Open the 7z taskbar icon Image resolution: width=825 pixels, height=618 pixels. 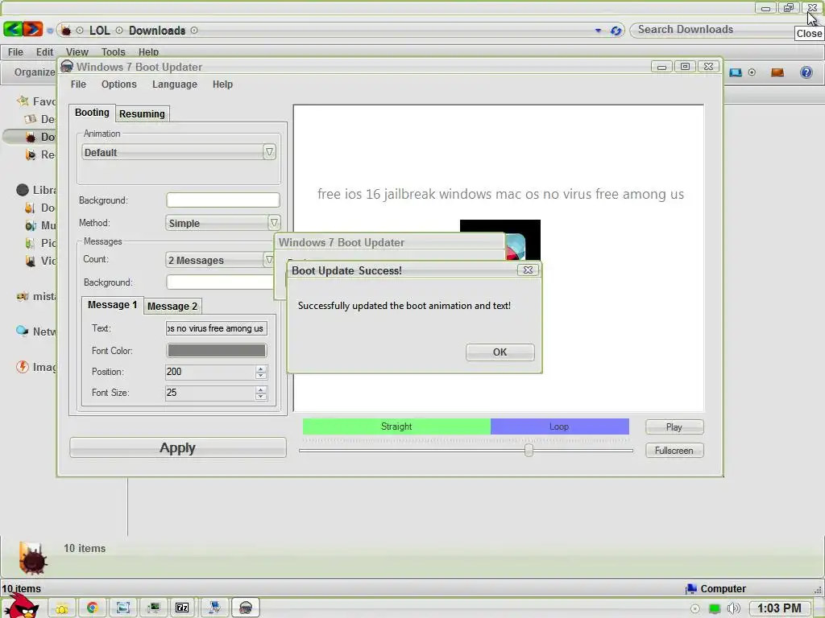(x=182, y=608)
